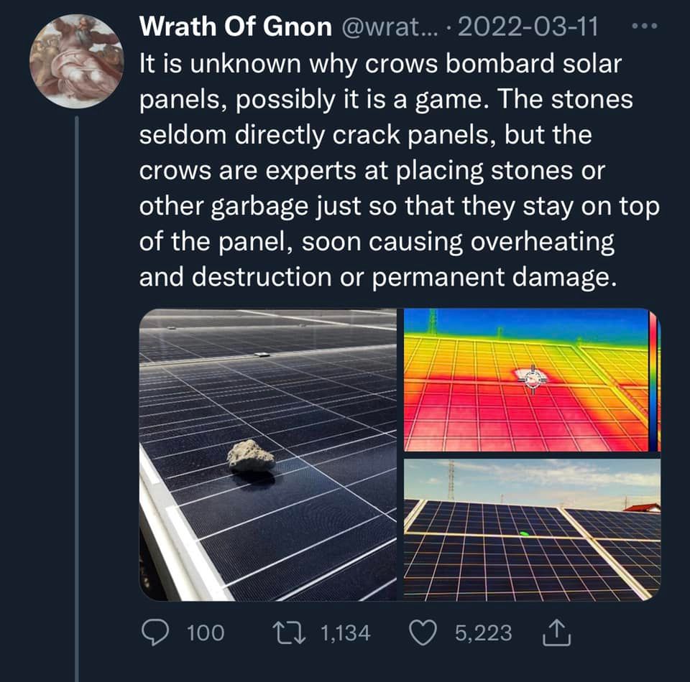690x682 pixels.
Task: Click the green object on bottom-right panel photo
Action: click(524, 534)
